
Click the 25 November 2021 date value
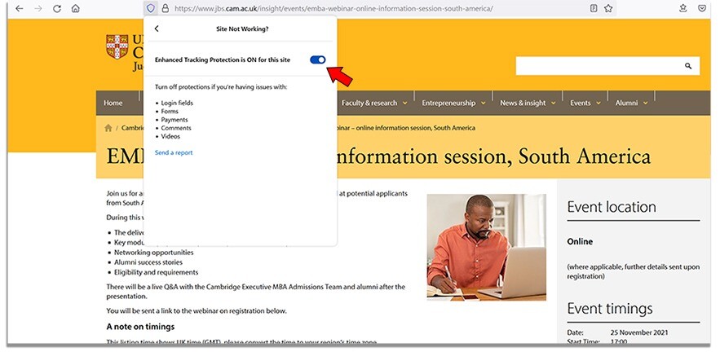639,332
